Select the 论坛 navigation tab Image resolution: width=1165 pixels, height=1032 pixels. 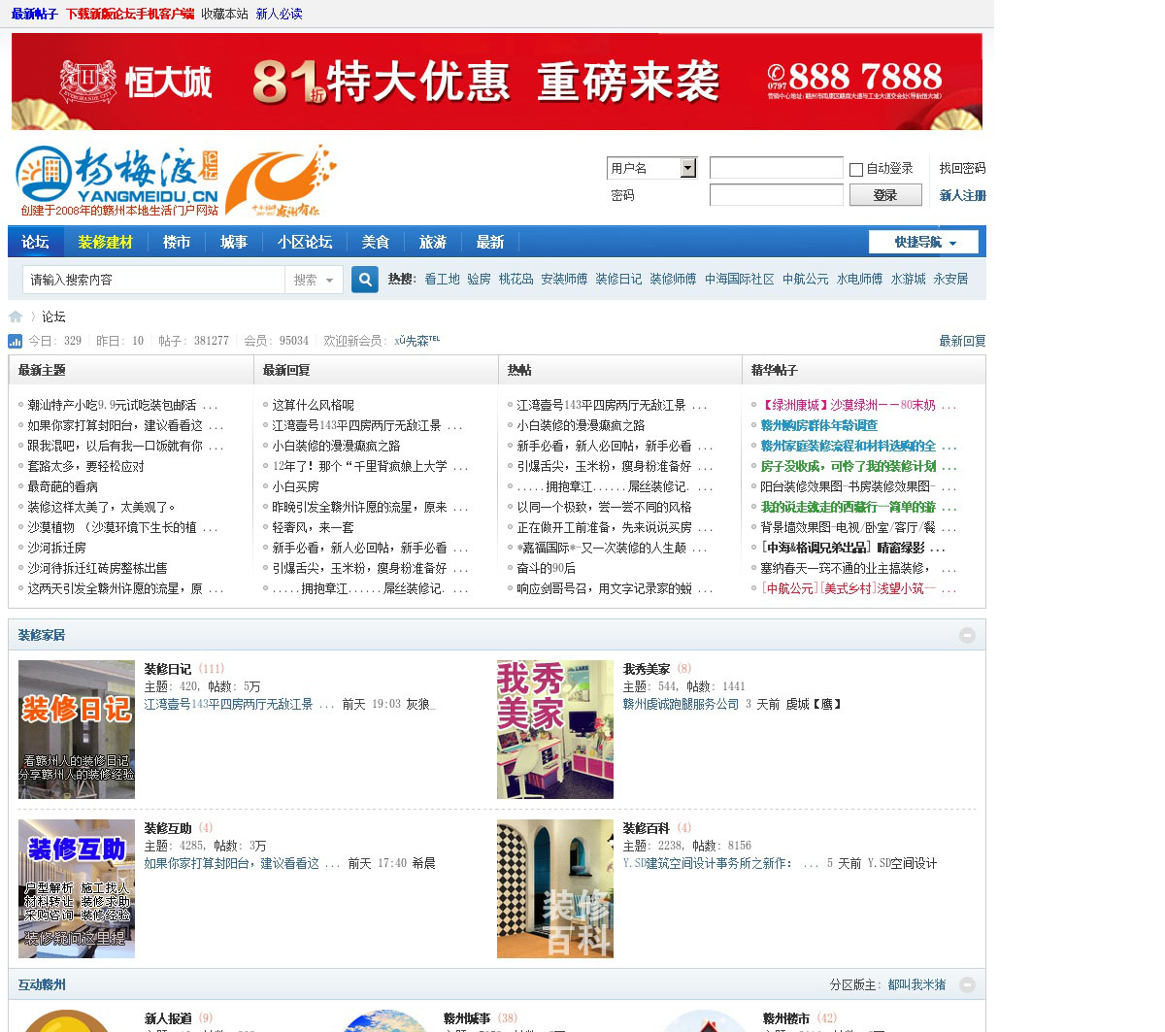tap(35, 242)
